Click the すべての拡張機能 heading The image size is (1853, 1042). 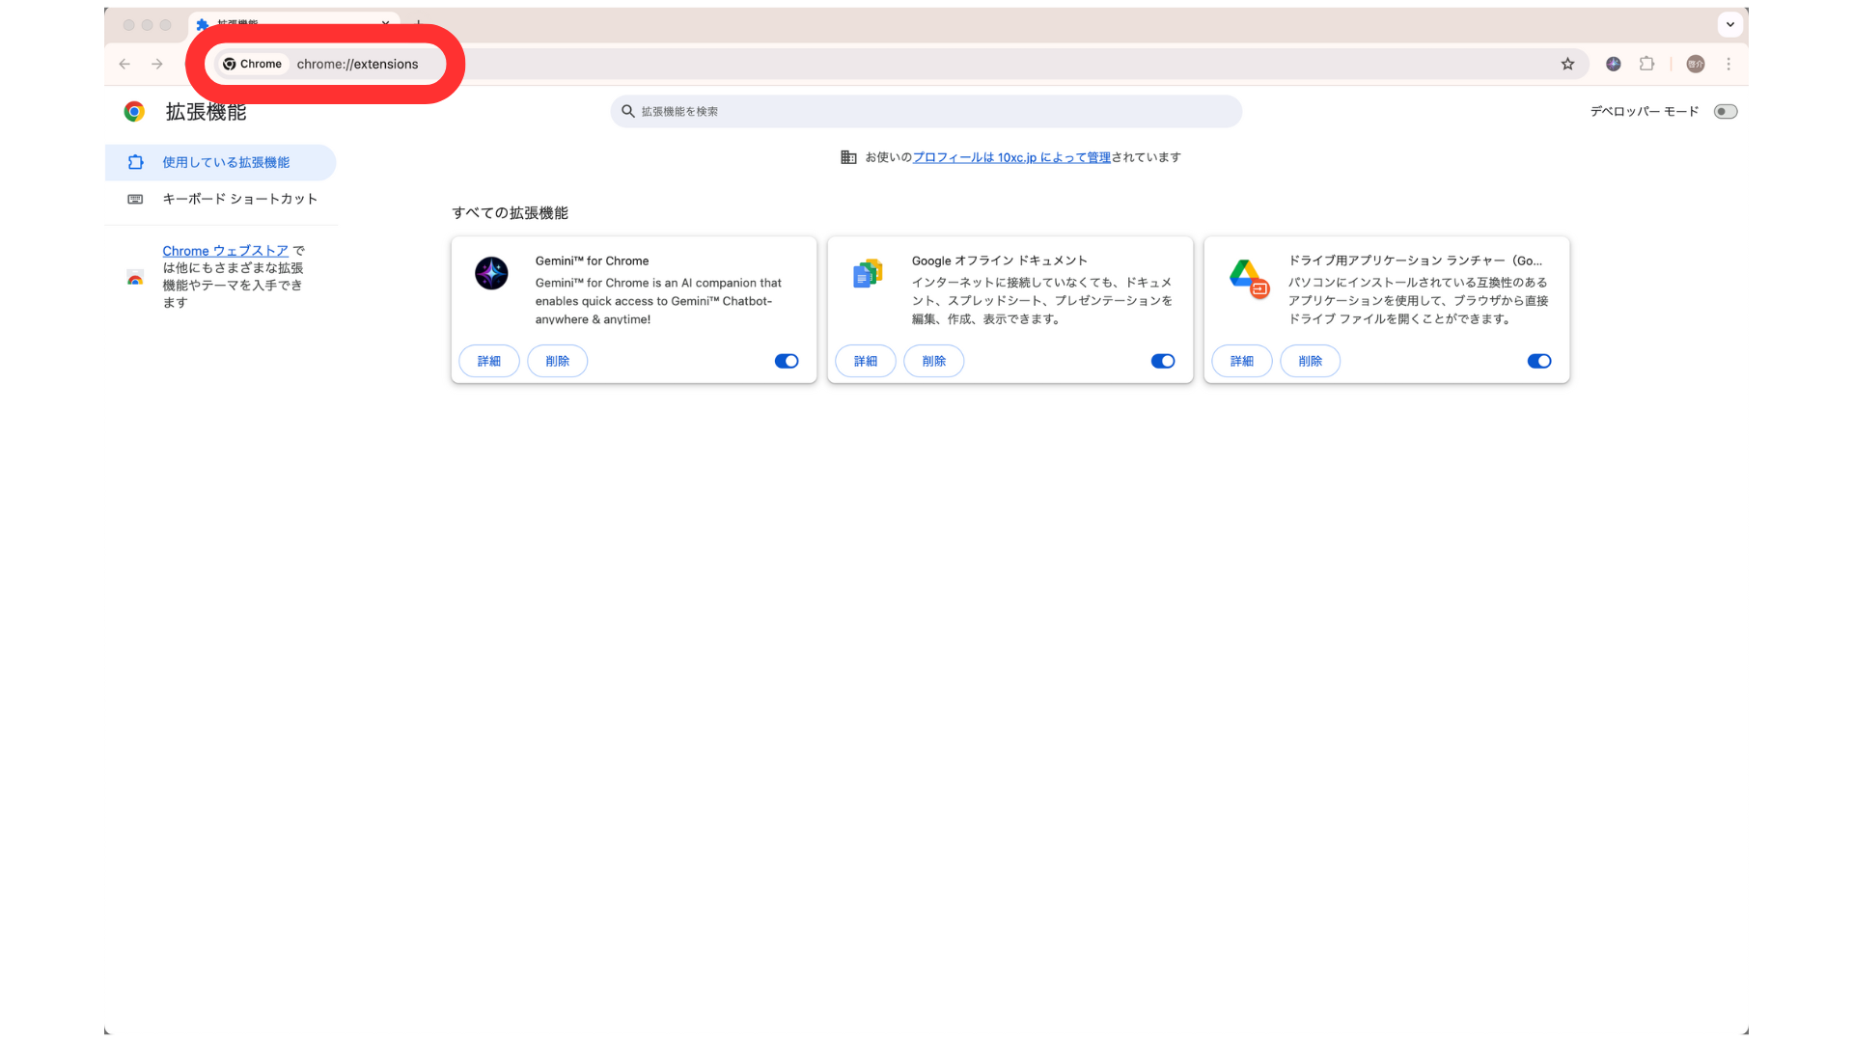pyautogui.click(x=510, y=213)
